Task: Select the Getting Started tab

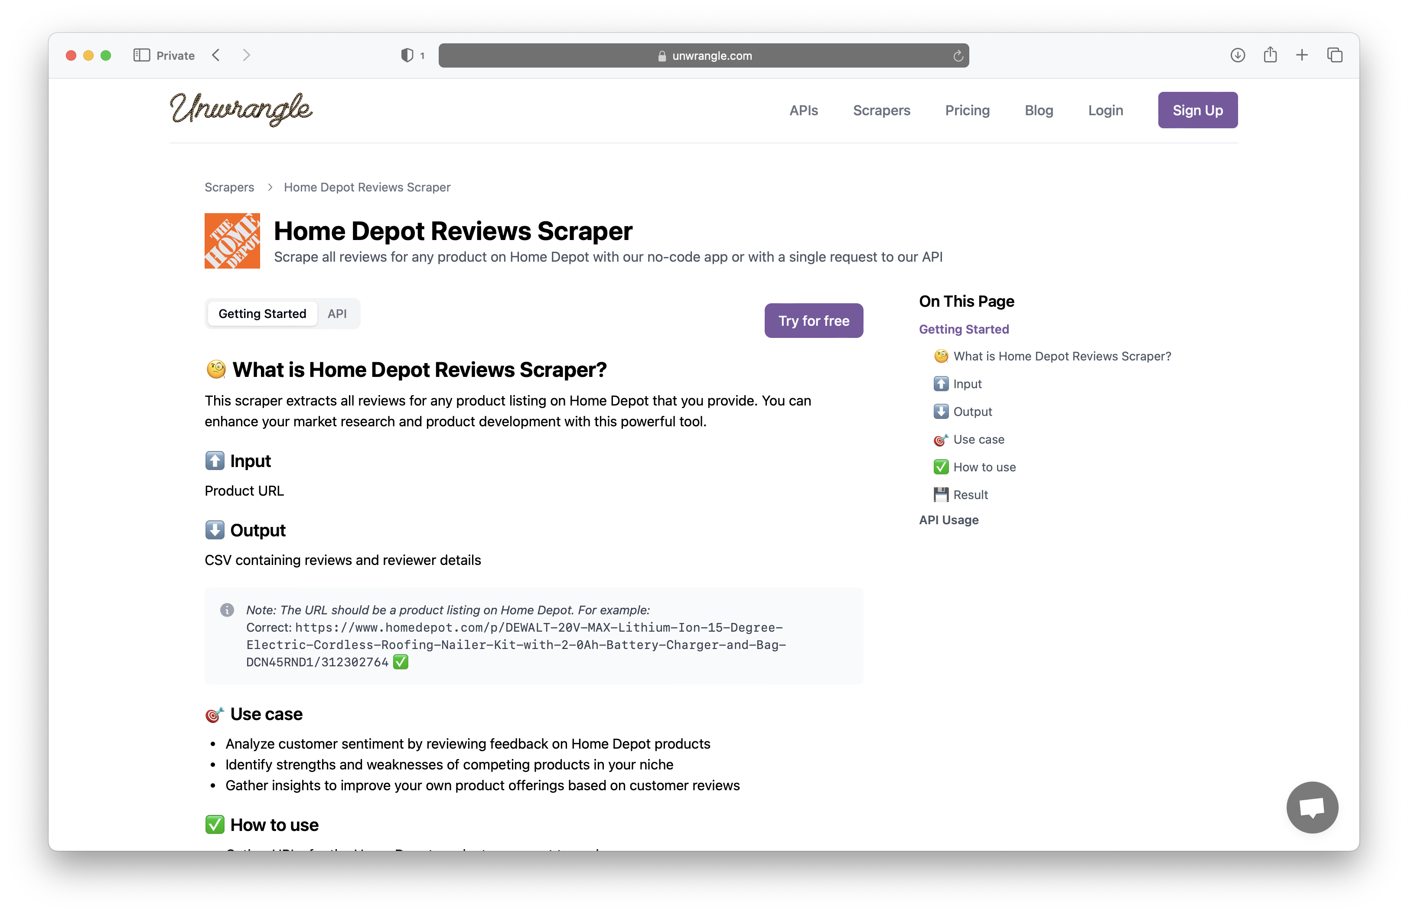Action: [x=262, y=313]
